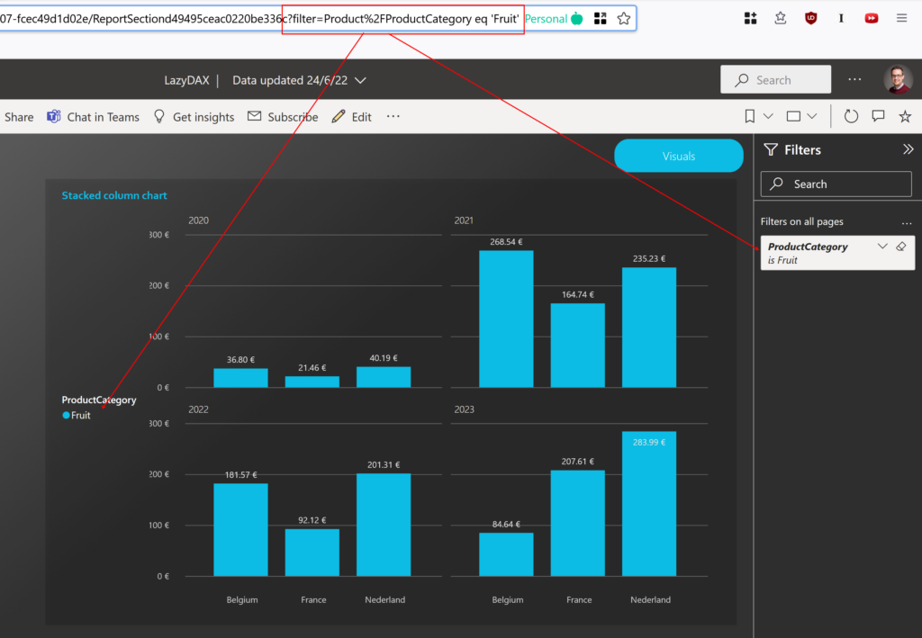
Task: Click the more actions ellipsis next to Edit
Action: (x=393, y=116)
